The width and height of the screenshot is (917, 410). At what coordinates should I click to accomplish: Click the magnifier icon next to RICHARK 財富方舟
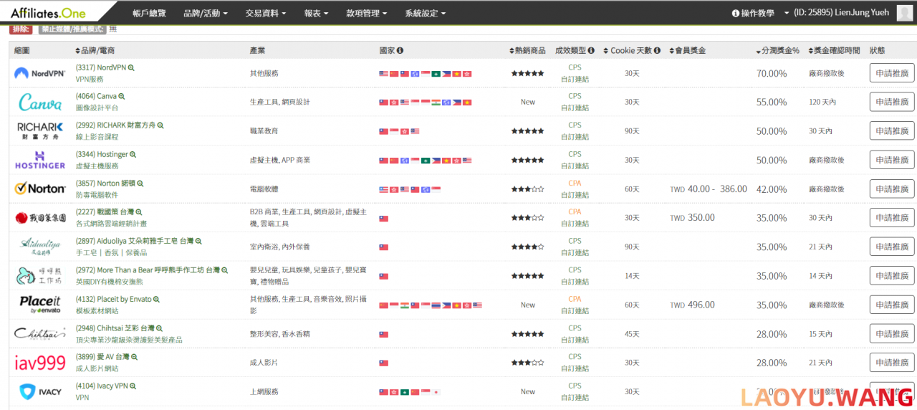tap(160, 125)
